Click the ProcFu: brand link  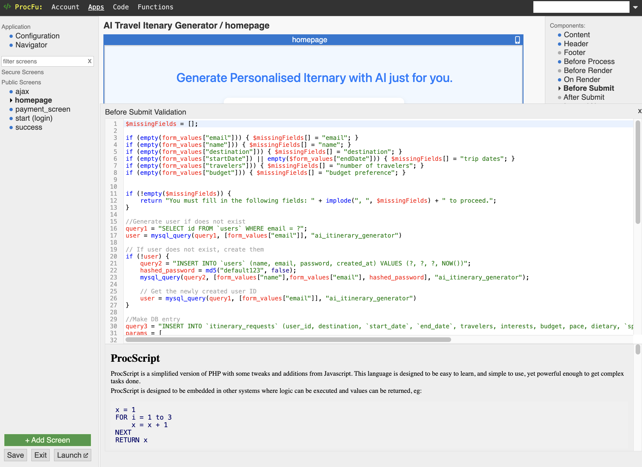click(28, 7)
